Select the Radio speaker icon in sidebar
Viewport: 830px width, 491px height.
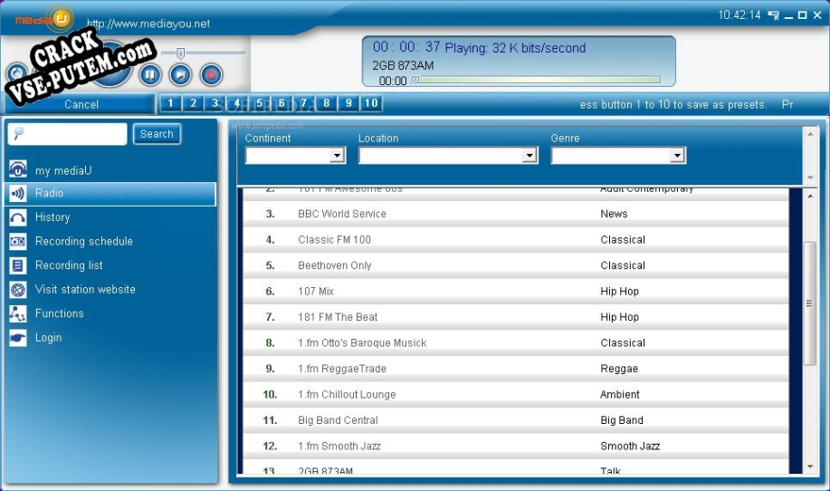(x=18, y=193)
